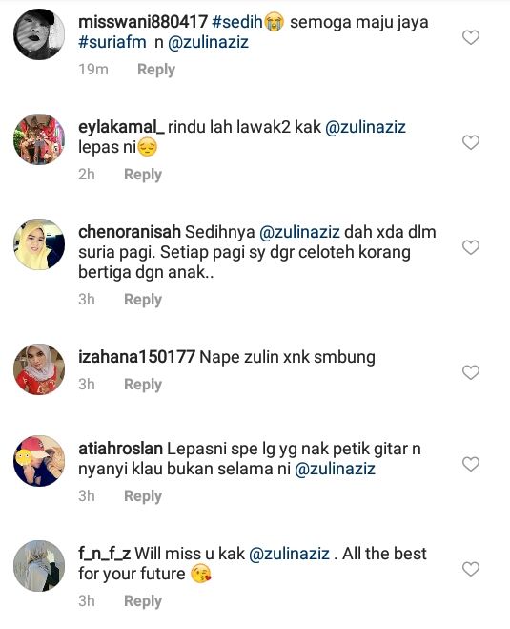Screen dimensions: 510x629
Task: Open f_n_f_z's profile avatar
Action: click(x=39, y=566)
